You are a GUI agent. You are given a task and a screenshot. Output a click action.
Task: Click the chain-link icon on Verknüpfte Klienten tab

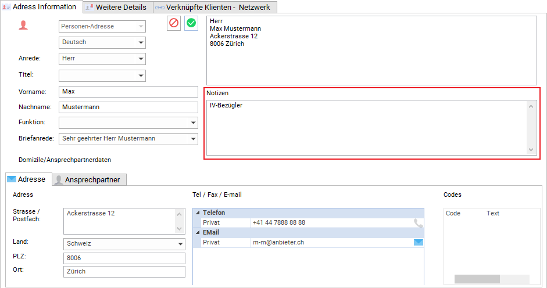[x=160, y=8]
